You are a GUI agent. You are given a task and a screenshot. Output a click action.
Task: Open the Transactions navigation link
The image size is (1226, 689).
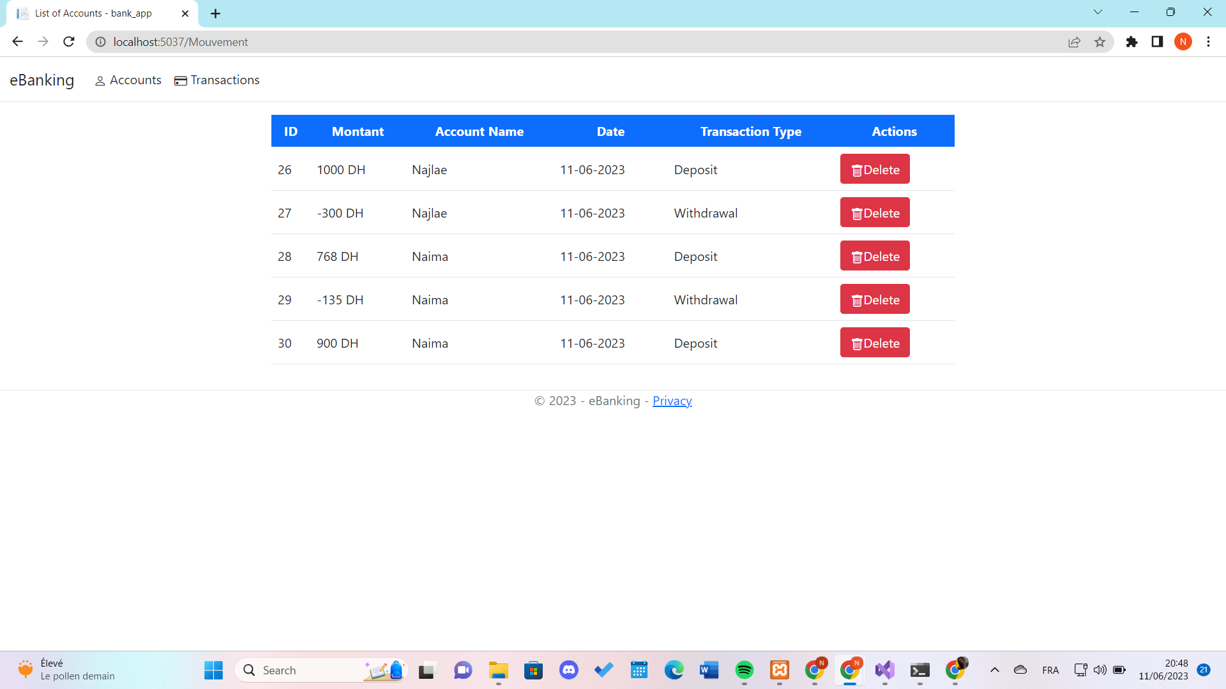click(x=217, y=80)
